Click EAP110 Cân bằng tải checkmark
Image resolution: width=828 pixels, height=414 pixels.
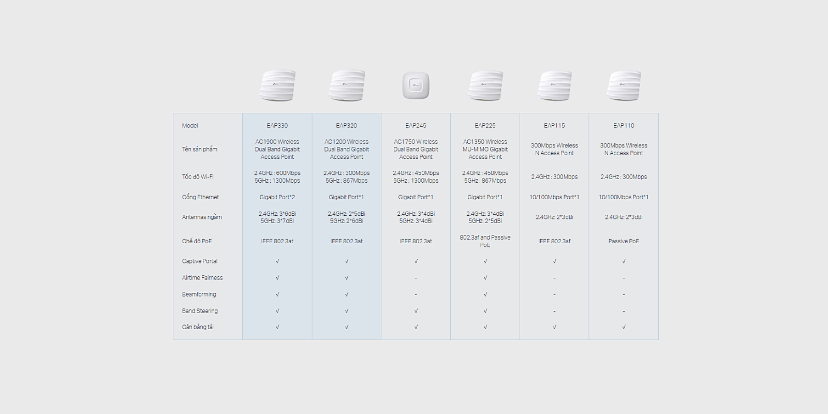624,327
